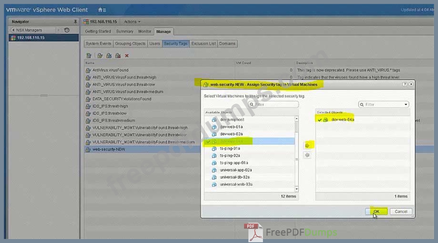Click the Assign Security Tag toolbar icon
The width and height of the screenshot is (438, 243).
pos(109,56)
